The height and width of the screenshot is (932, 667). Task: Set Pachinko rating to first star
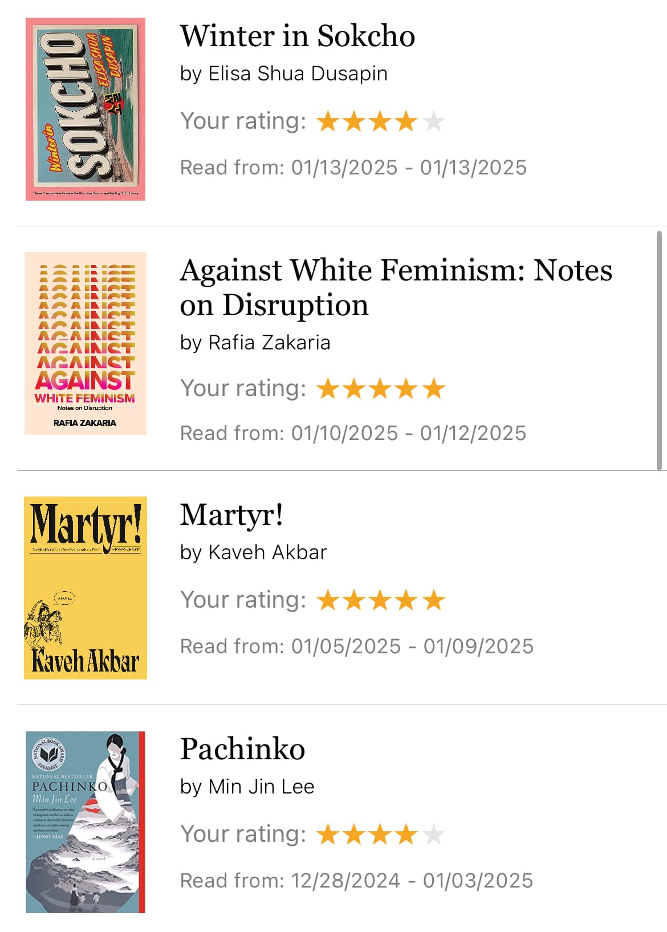(x=328, y=835)
